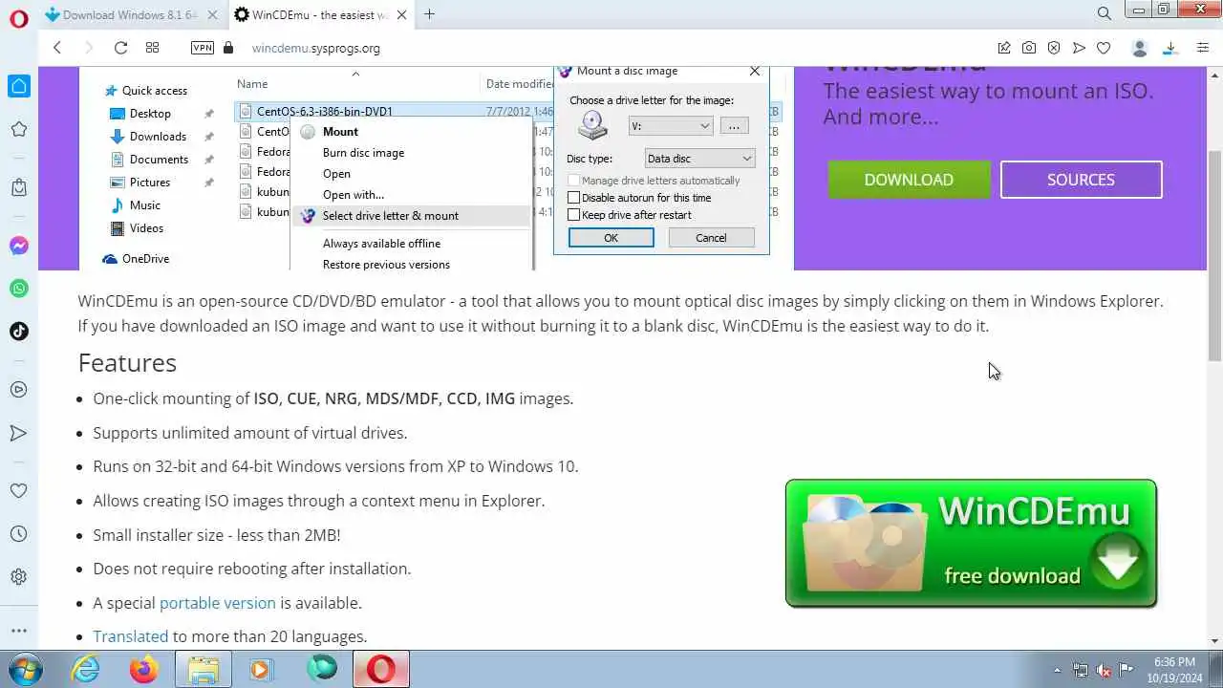The image size is (1223, 688).
Task: Open the Downloads toolbar icon
Action: [1169, 48]
